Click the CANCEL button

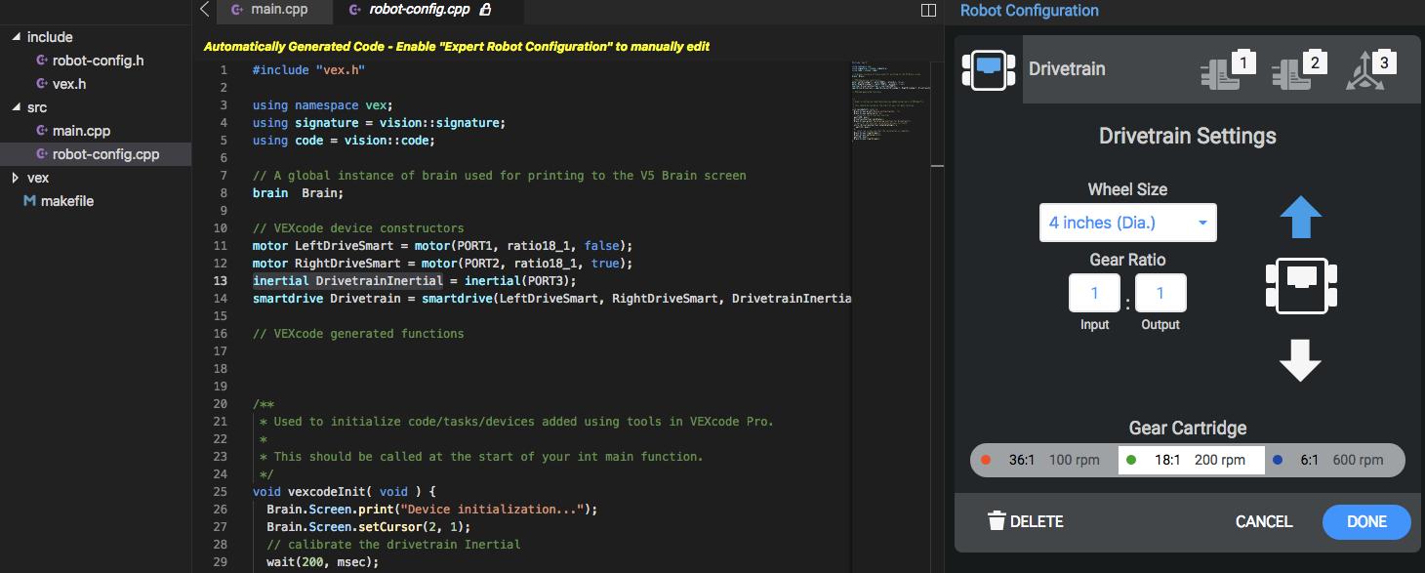pos(1264,521)
